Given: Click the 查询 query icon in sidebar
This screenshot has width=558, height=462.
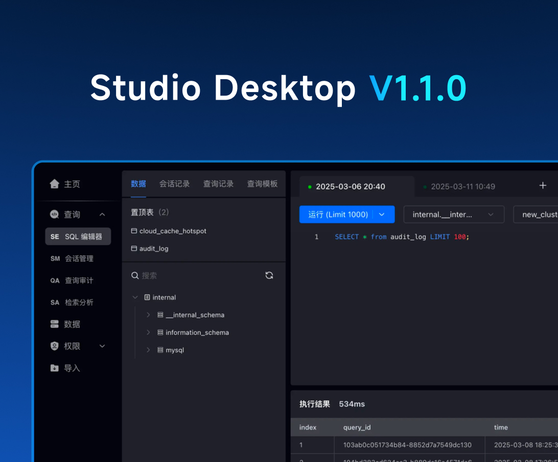Looking at the screenshot, I should point(55,214).
